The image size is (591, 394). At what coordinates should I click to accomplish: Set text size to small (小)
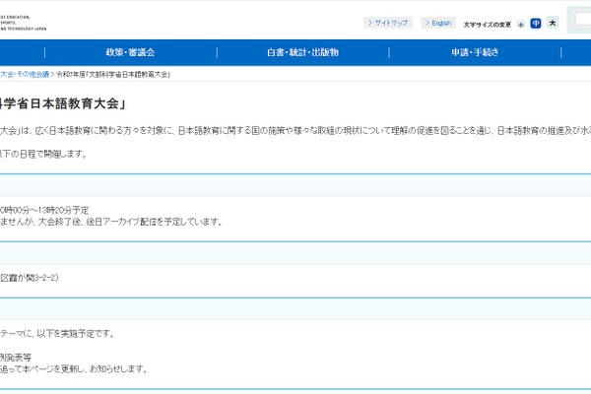pos(520,23)
